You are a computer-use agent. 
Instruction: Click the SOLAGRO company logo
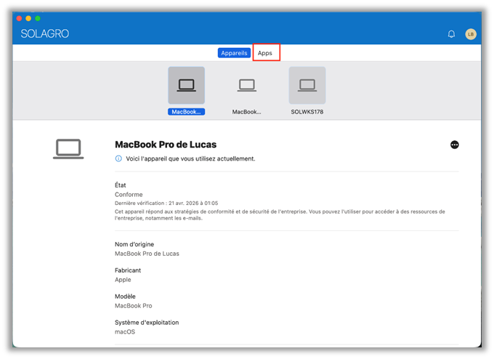coord(45,33)
